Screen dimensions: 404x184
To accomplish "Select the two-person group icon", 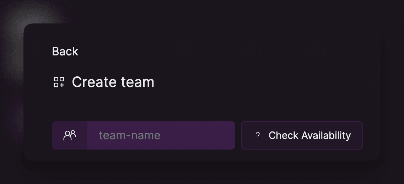I will point(70,135).
